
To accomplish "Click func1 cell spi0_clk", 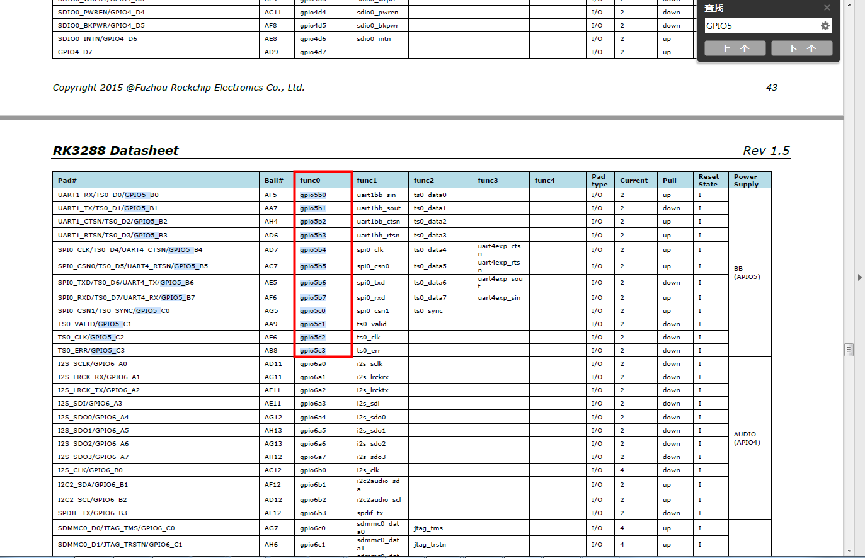I will click(x=370, y=250).
